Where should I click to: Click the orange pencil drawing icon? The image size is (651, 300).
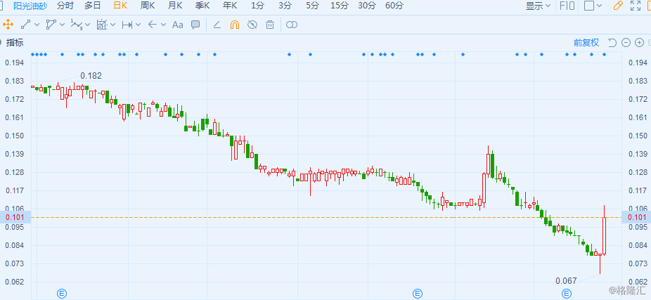[618, 6]
